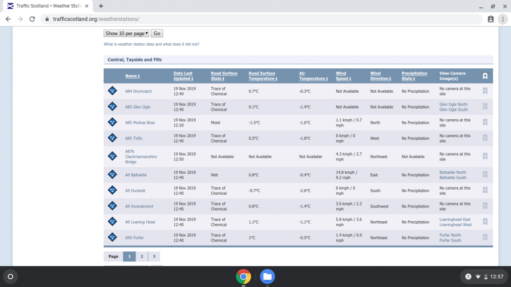Image resolution: width=511 pixels, height=287 pixels.
Task: Open the Chrome OS launcher
Action: [10, 277]
